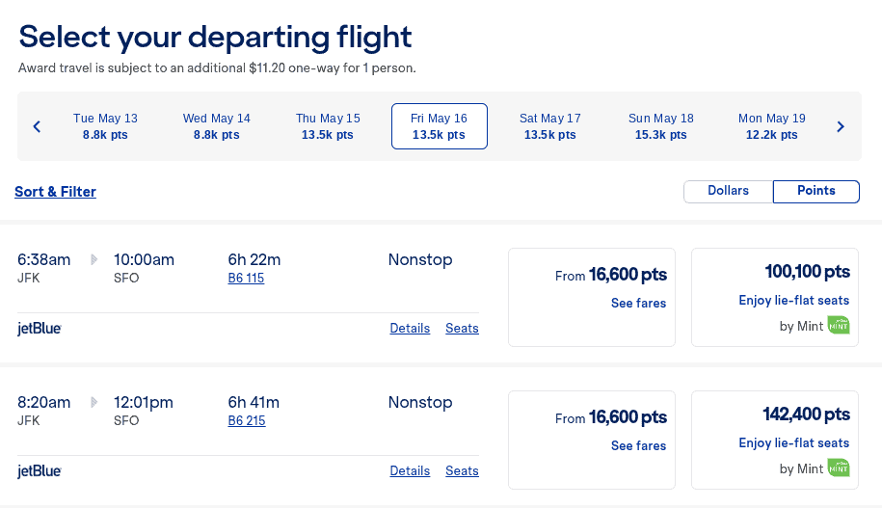
Task: Click the JetBlue logo on the 8:20am flight
Action: pos(40,470)
